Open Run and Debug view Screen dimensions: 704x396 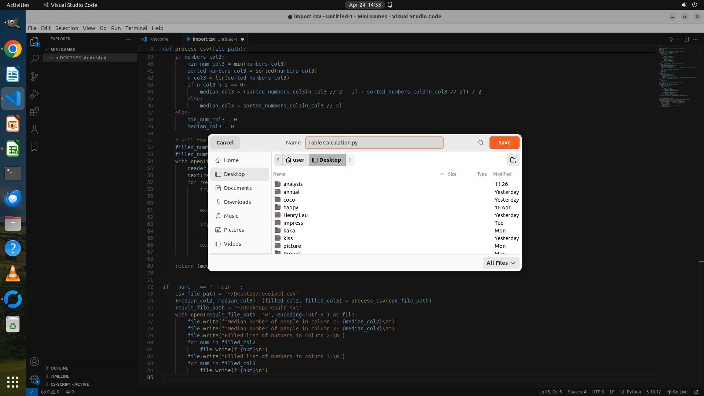[34, 94]
